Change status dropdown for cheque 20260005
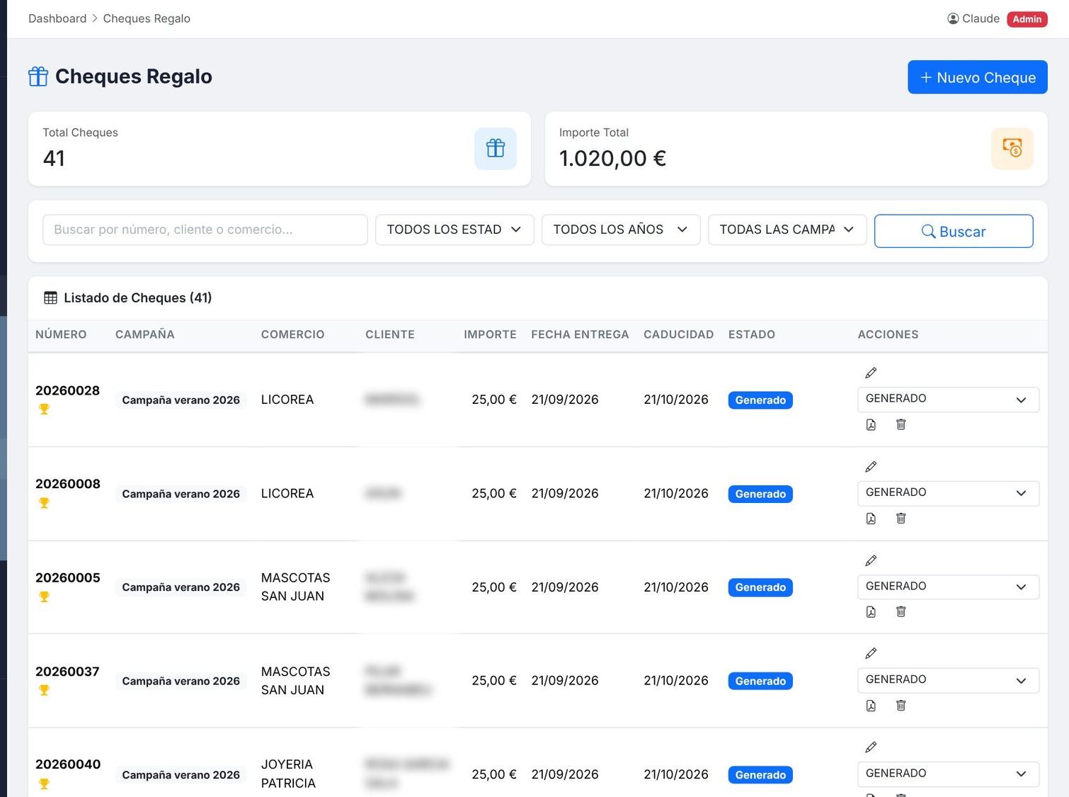 coord(949,587)
